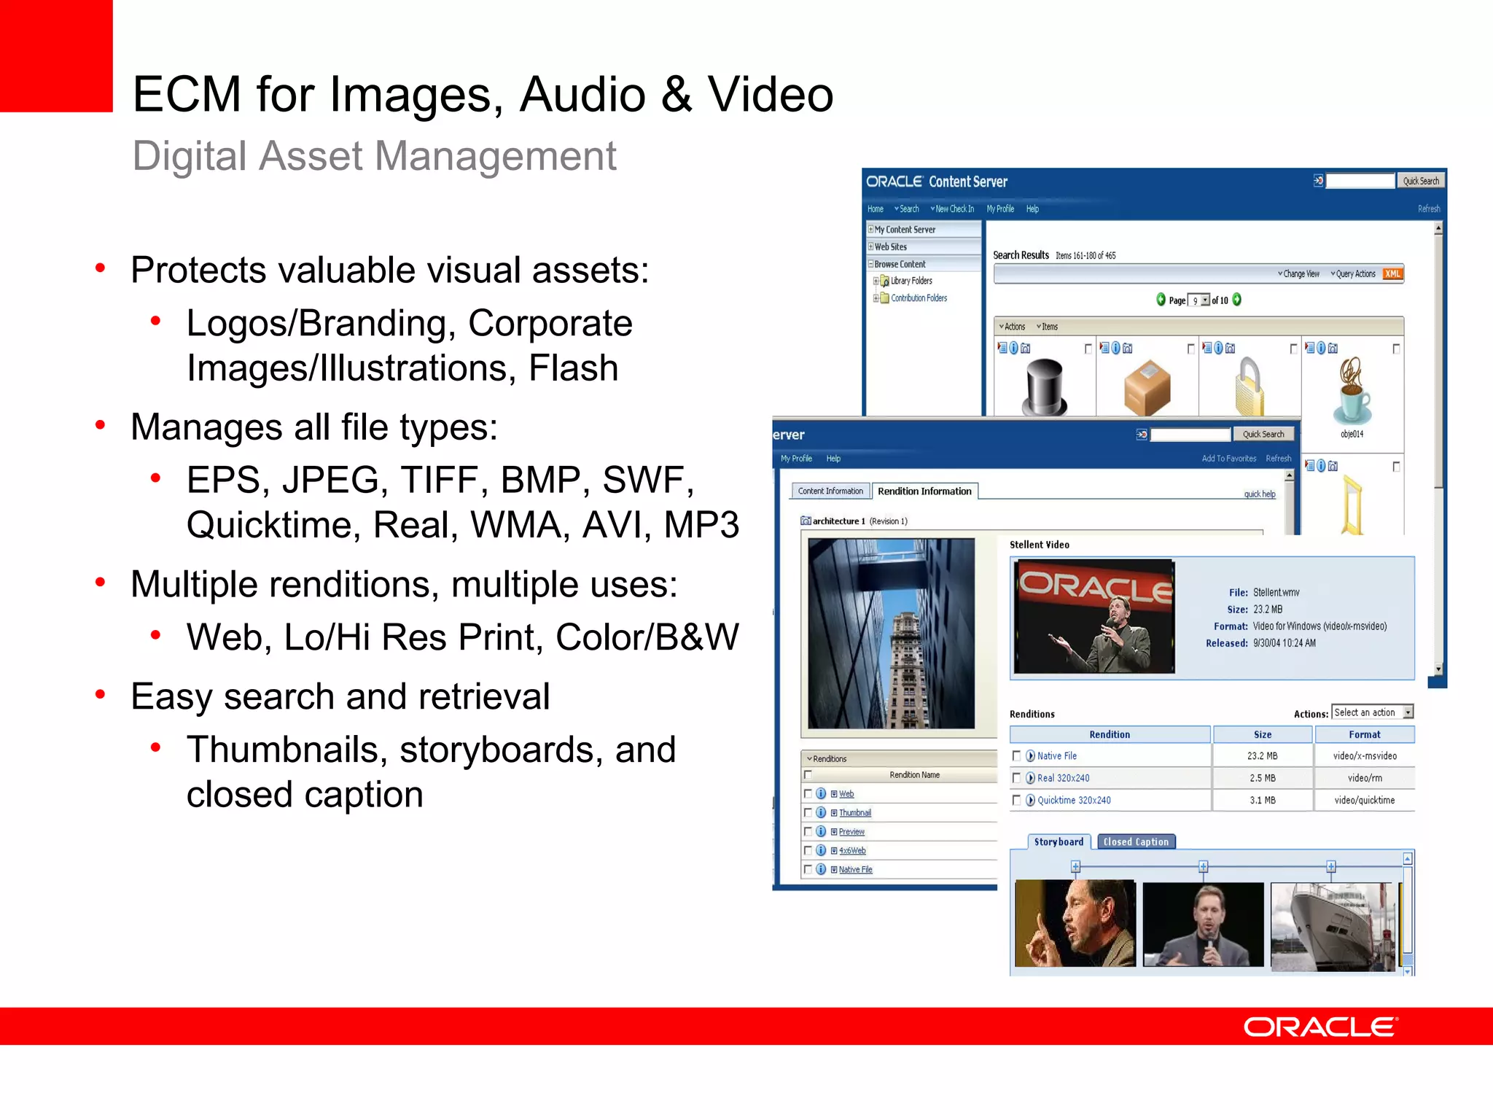Click the Library Folders folder icon
The width and height of the screenshot is (1493, 1120).
(x=884, y=281)
